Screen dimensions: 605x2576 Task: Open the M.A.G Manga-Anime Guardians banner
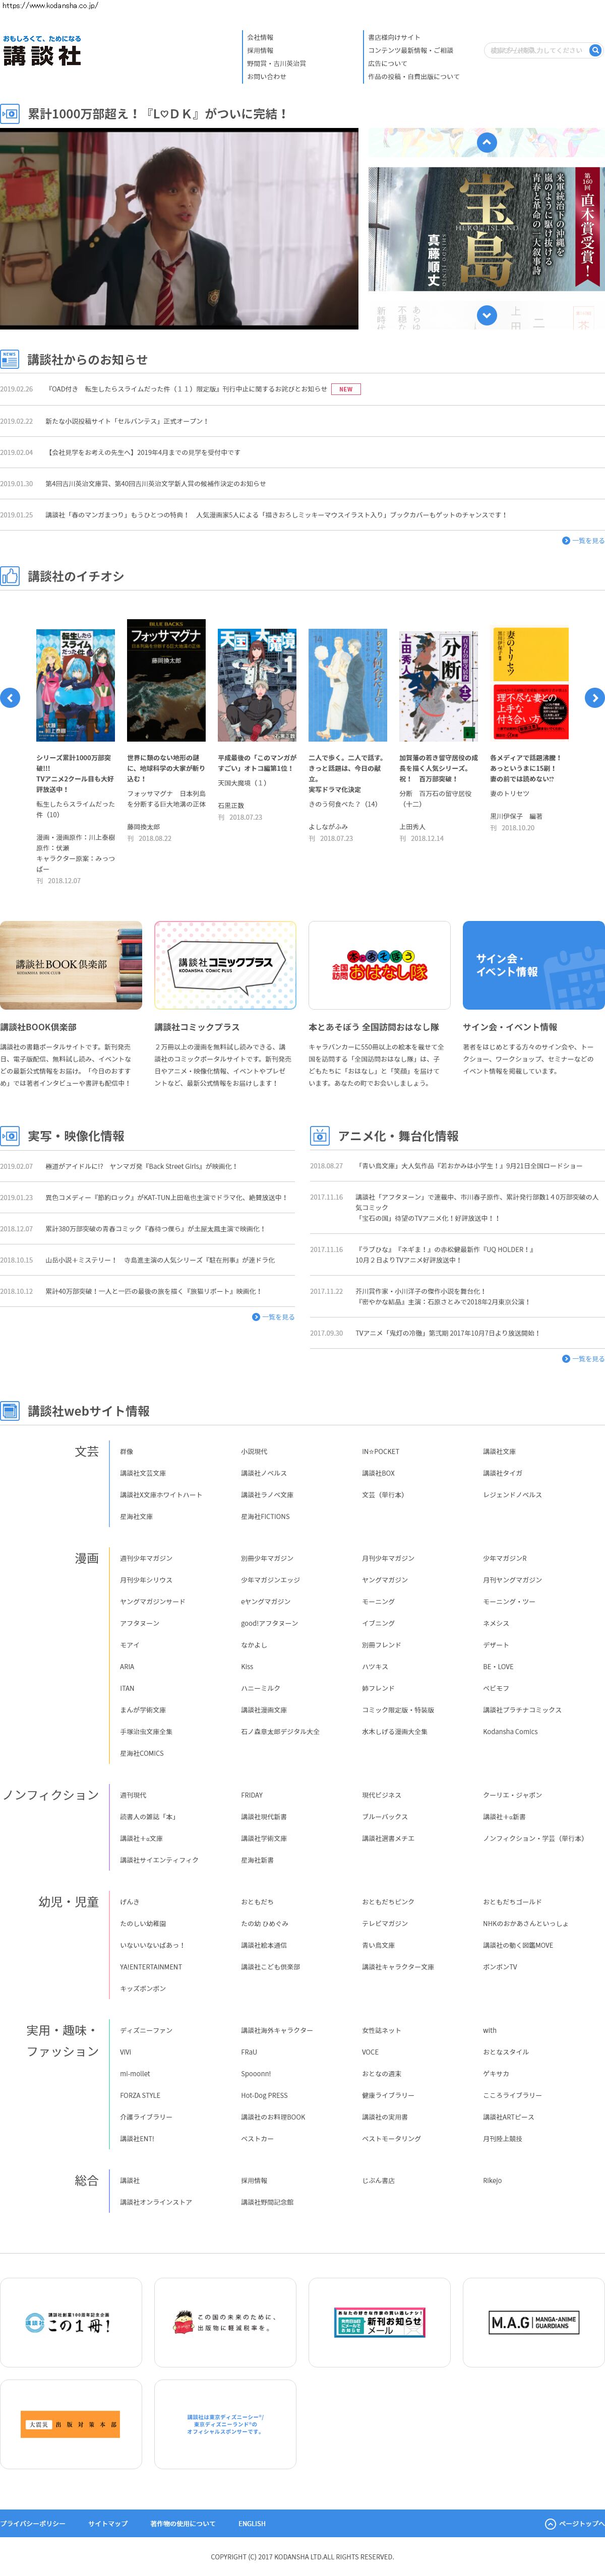tap(533, 2322)
